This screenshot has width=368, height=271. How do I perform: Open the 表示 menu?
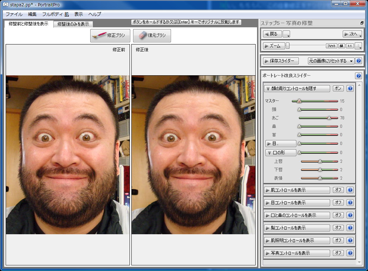pos(78,14)
